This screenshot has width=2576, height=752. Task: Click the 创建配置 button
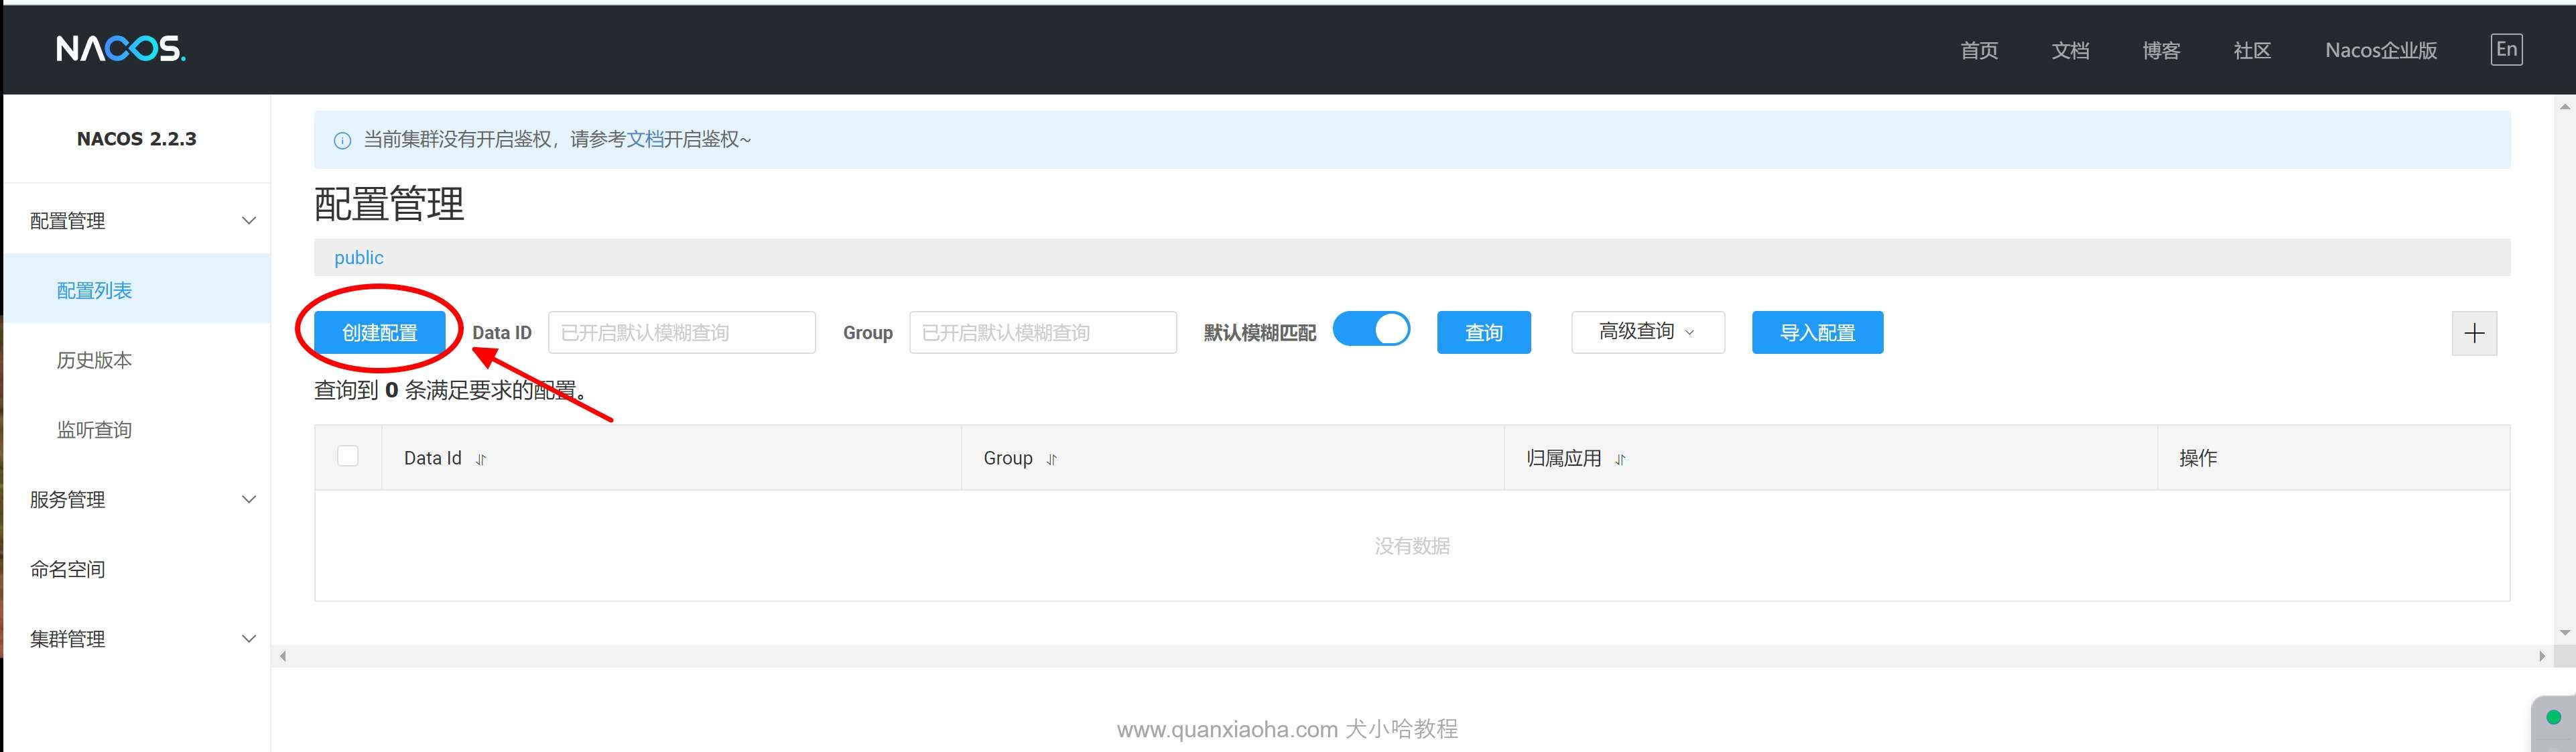[x=379, y=332]
